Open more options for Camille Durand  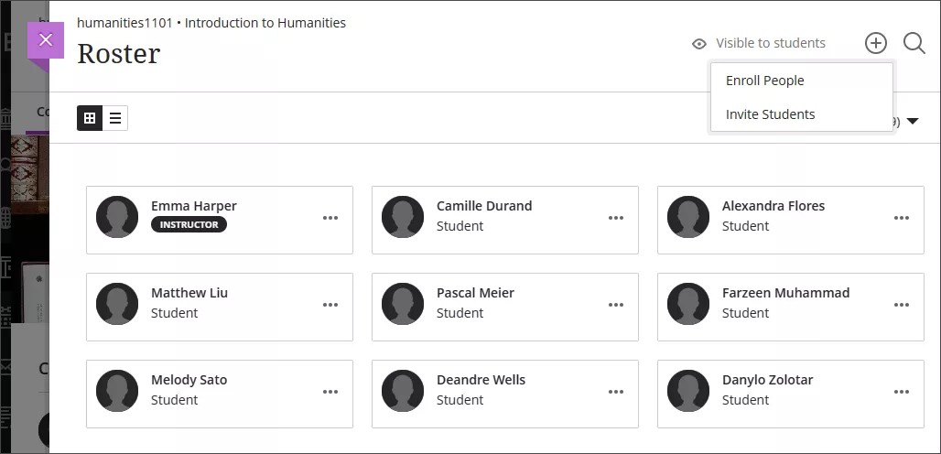(616, 218)
